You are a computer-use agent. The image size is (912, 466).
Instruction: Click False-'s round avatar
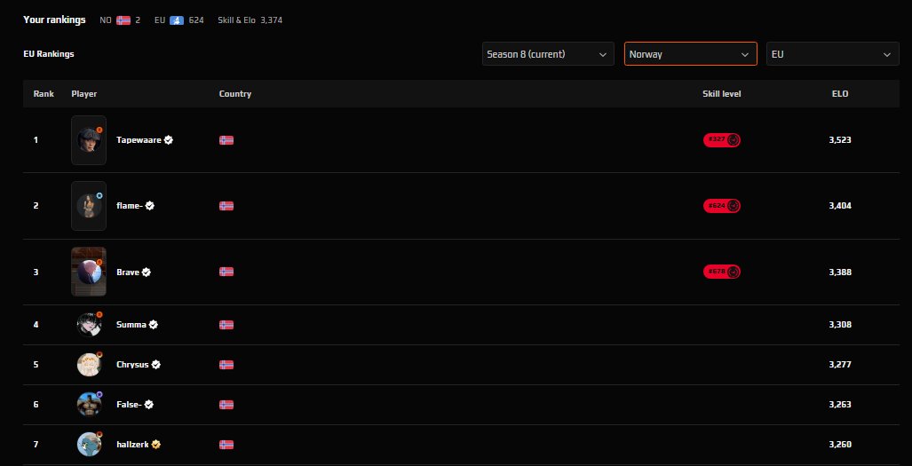[89, 405]
